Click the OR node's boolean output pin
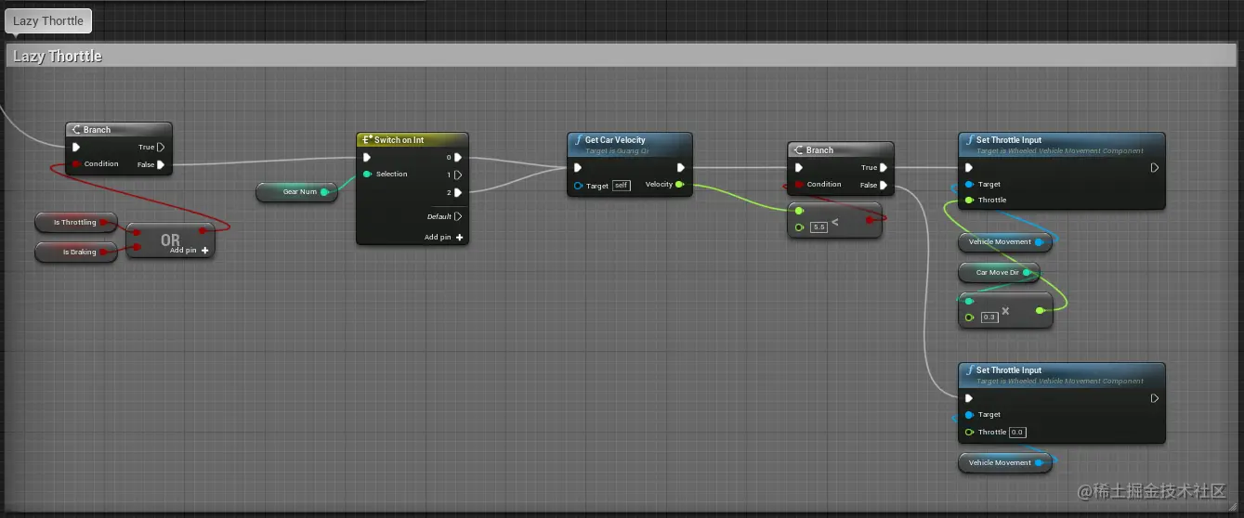The image size is (1244, 518). click(203, 230)
